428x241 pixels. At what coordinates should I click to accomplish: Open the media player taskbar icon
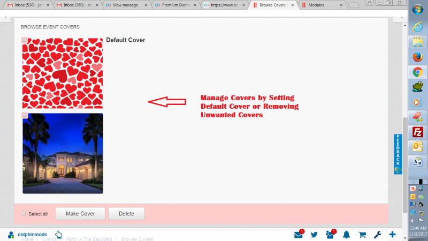[417, 102]
